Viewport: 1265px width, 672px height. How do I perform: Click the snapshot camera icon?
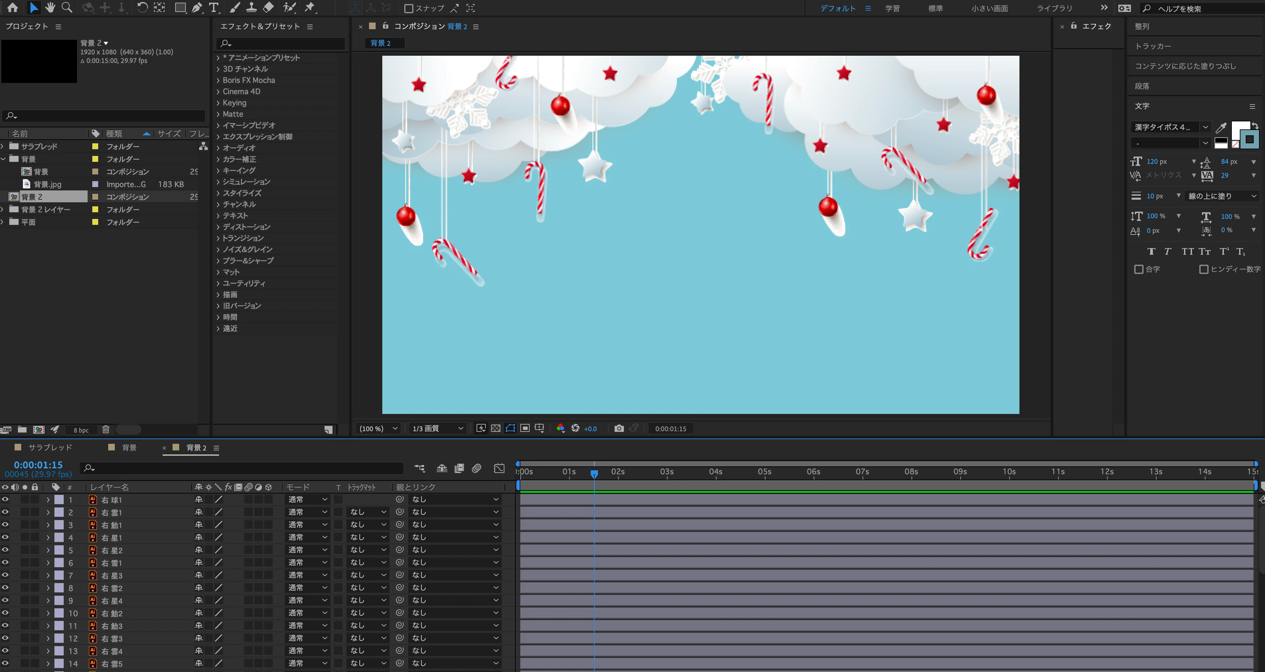[x=619, y=429]
